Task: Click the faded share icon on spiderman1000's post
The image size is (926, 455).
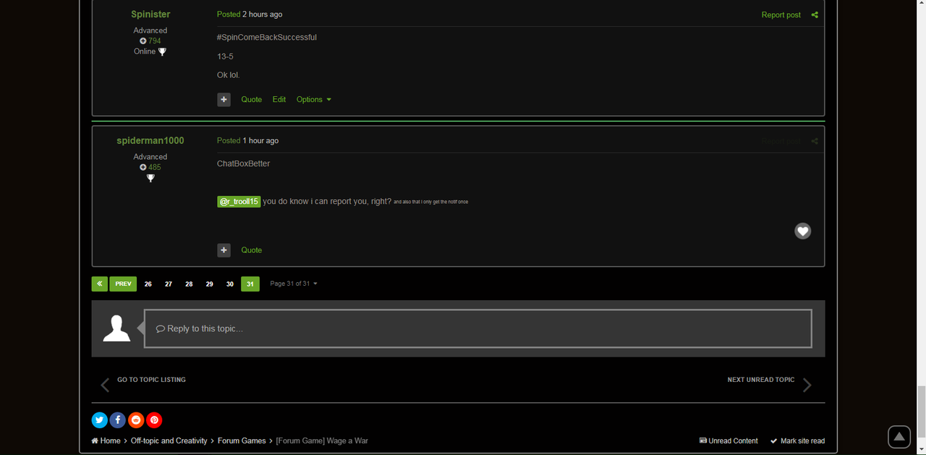Action: [x=815, y=141]
